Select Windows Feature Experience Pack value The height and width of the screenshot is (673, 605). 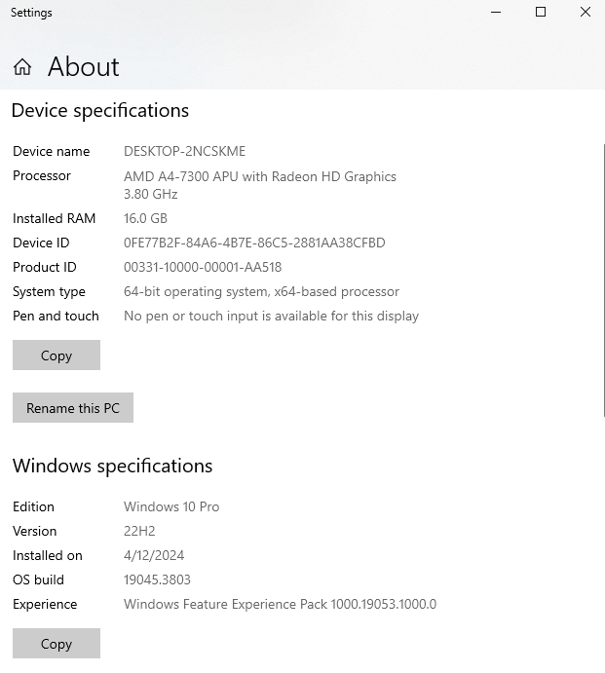point(280,604)
